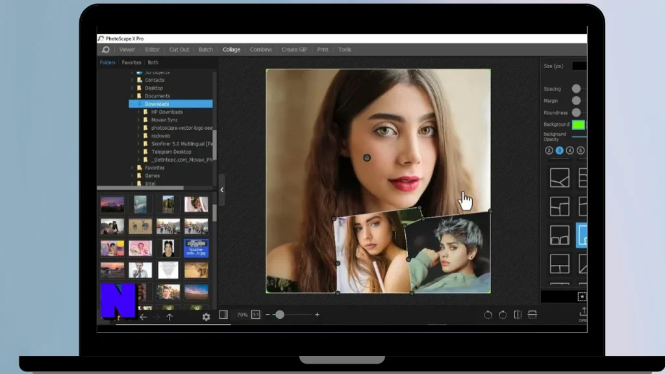
Task: Select 2 photos layout count
Action: [549, 151]
